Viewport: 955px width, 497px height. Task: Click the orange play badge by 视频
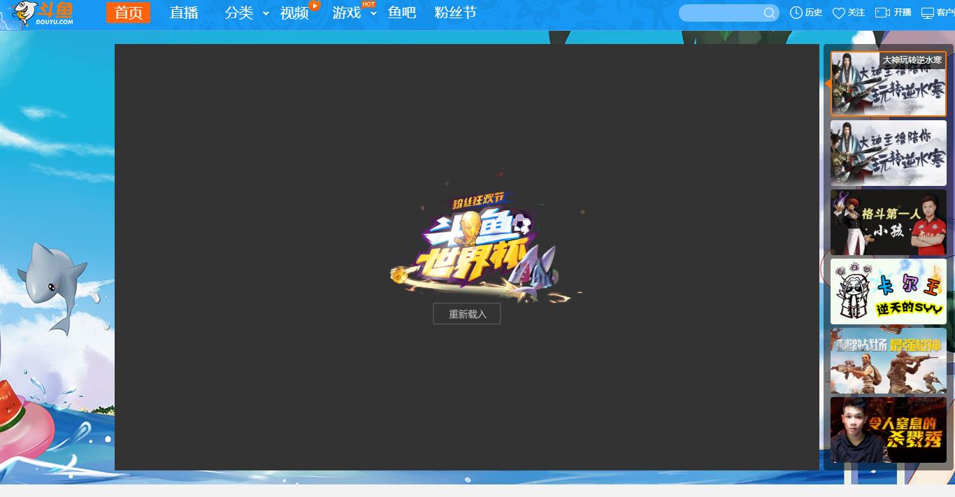315,6
